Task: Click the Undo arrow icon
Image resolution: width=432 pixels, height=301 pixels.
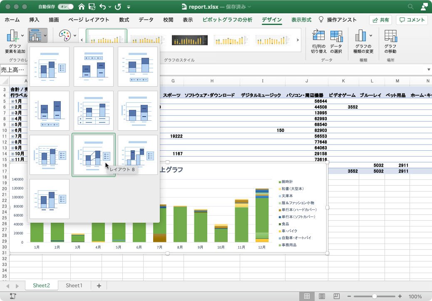Action: pyautogui.click(x=102, y=7)
